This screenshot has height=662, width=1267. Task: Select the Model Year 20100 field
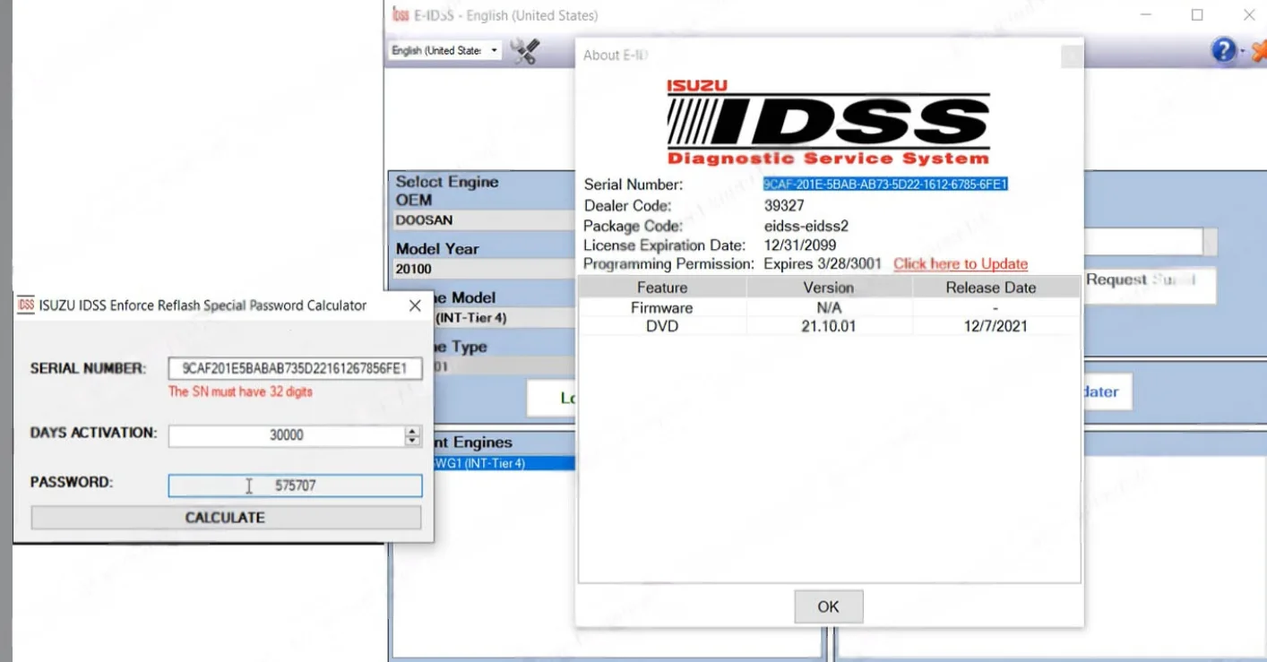[484, 269]
